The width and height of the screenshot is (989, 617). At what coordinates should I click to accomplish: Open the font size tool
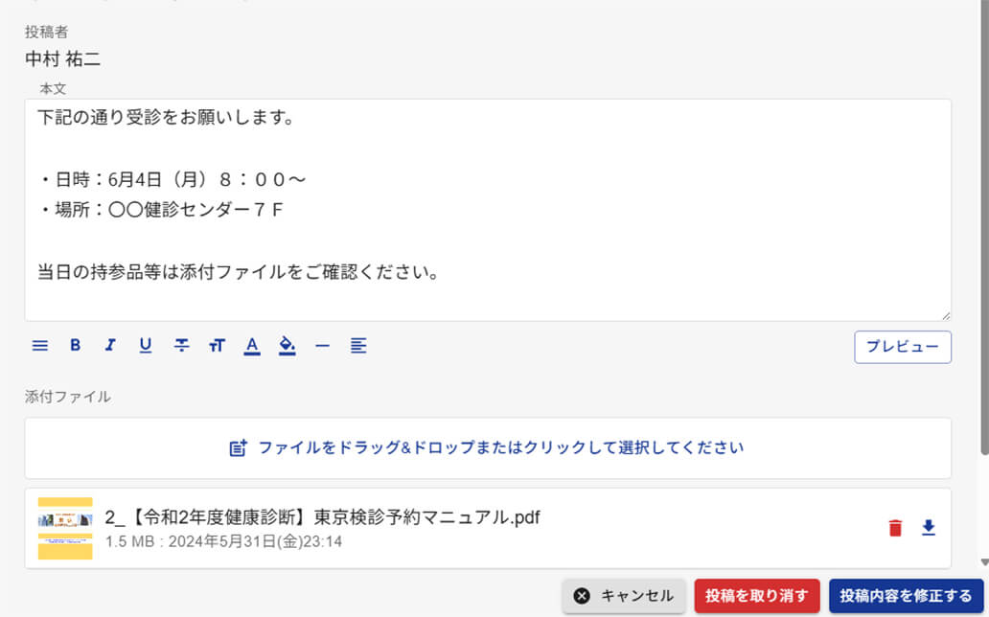coord(216,346)
